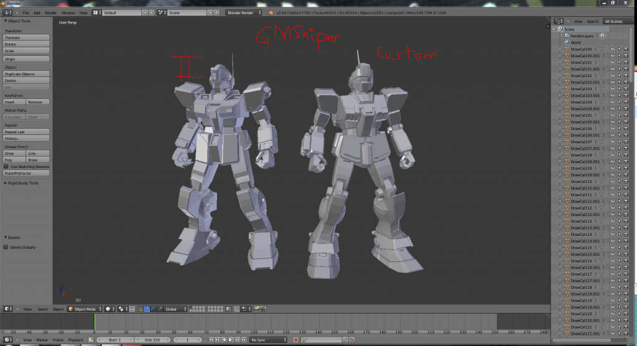637x346 pixels.
Task: Open the No Sync dropdown
Action: (x=268, y=340)
